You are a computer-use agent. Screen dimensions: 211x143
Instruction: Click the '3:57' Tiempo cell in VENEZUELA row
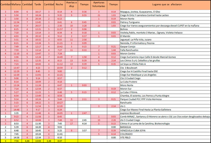tap(84, 131)
